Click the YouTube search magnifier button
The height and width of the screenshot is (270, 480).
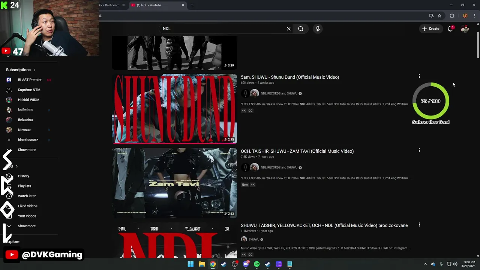pos(301,28)
